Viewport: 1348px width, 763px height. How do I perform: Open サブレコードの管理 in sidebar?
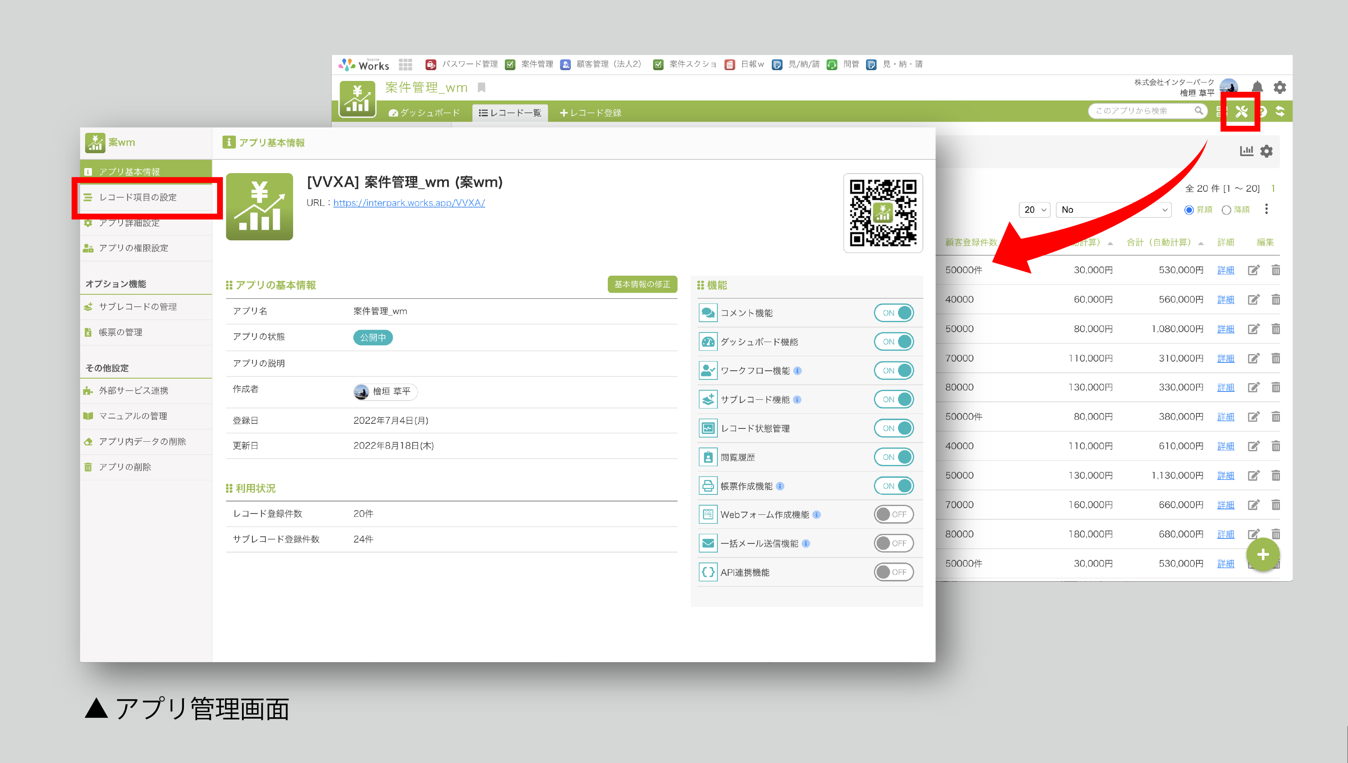click(x=146, y=307)
